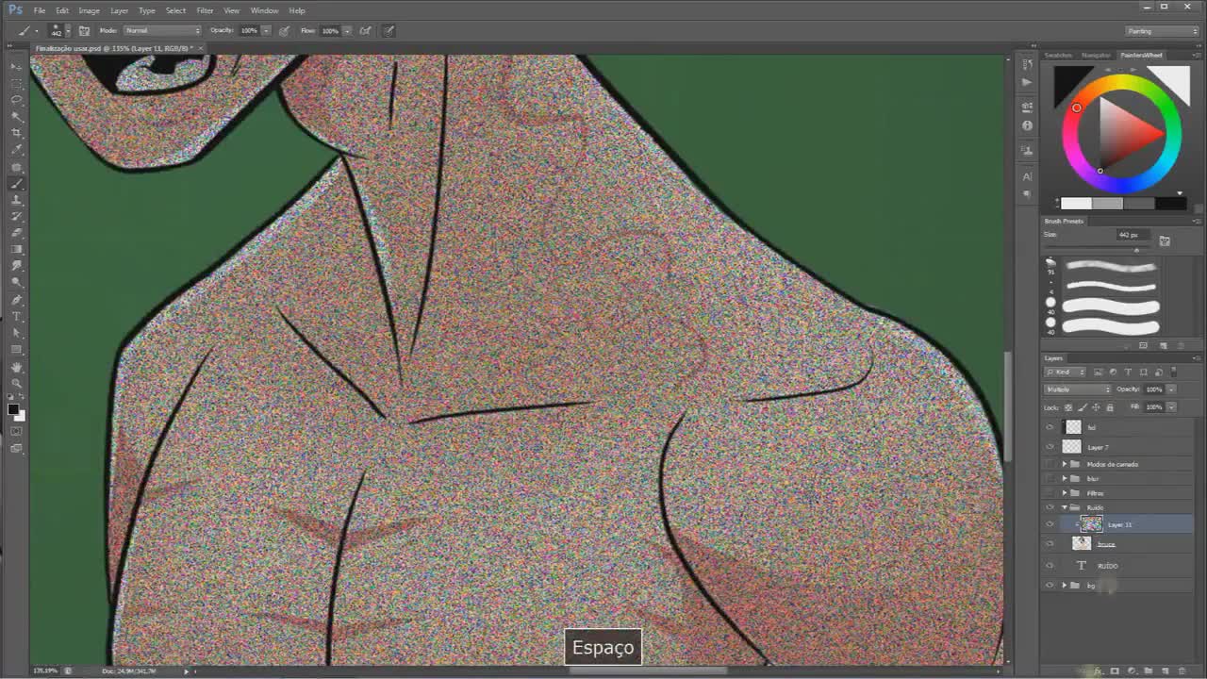Image resolution: width=1207 pixels, height=679 pixels.
Task: Hide the bg group
Action: [1050, 586]
